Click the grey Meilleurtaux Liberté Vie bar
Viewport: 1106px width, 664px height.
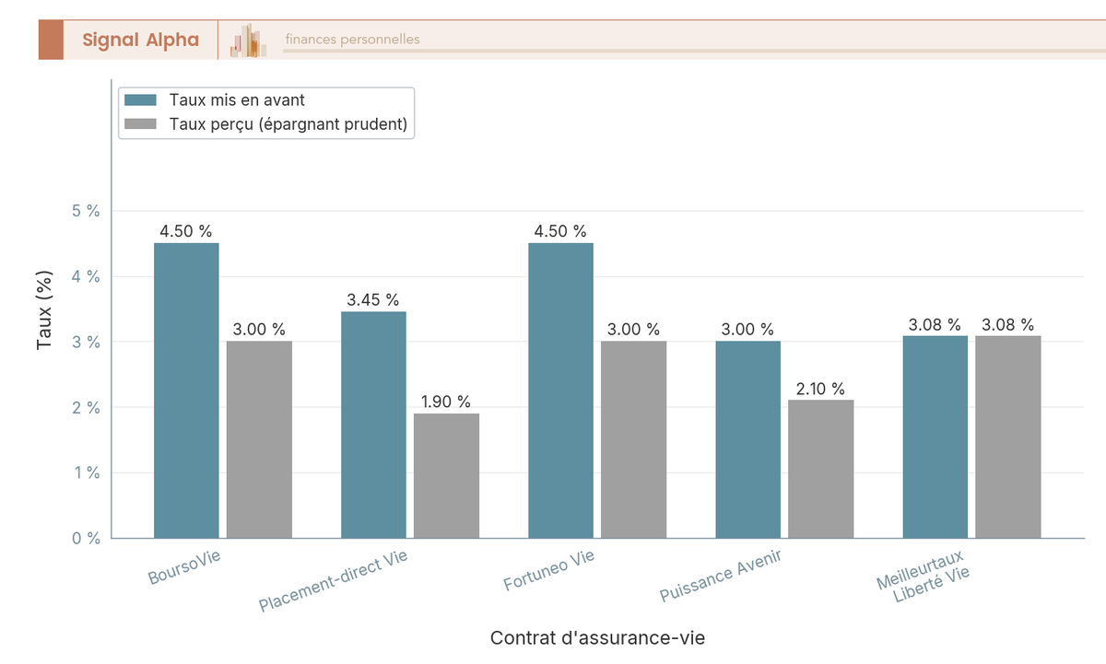point(1007,437)
